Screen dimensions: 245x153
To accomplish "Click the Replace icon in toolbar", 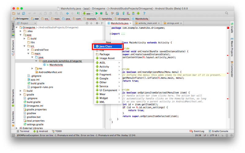I will pos(61,13).
